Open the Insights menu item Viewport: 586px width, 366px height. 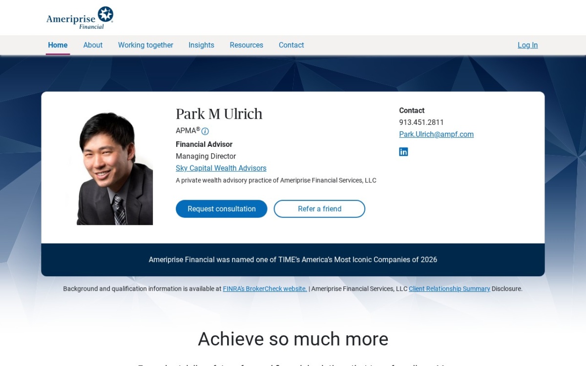coord(201,45)
